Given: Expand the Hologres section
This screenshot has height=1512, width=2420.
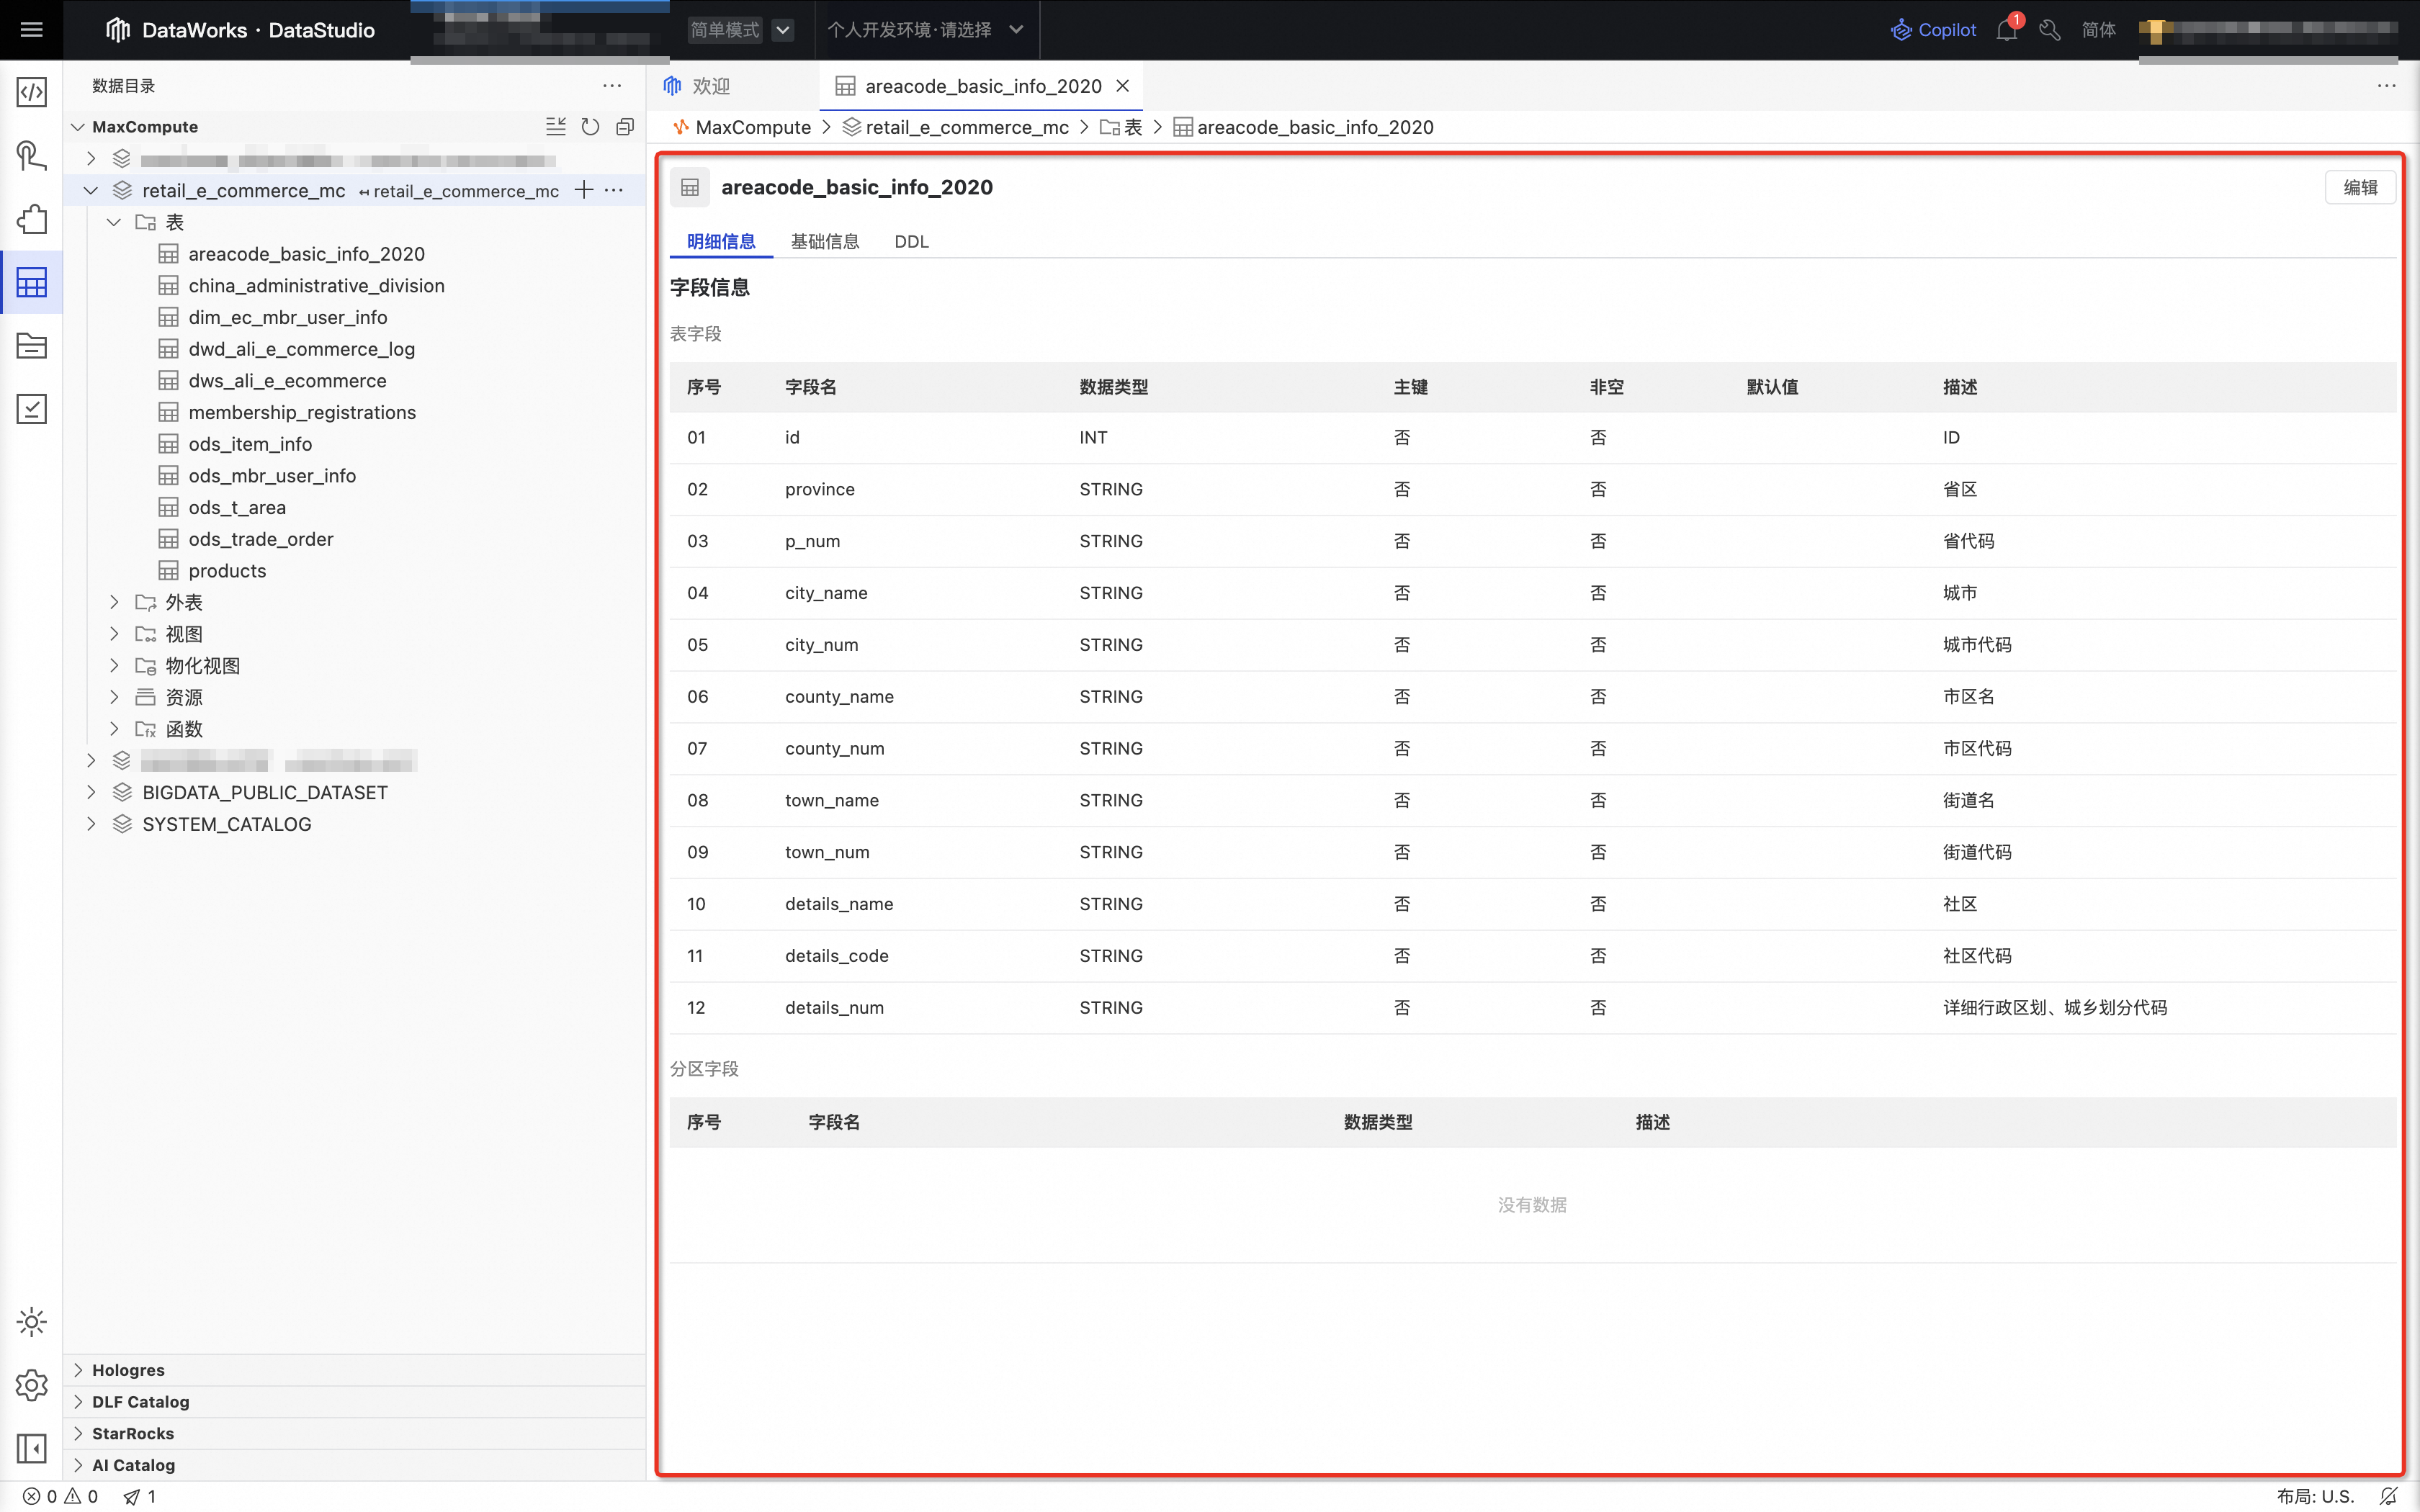Looking at the screenshot, I should click(x=78, y=1370).
